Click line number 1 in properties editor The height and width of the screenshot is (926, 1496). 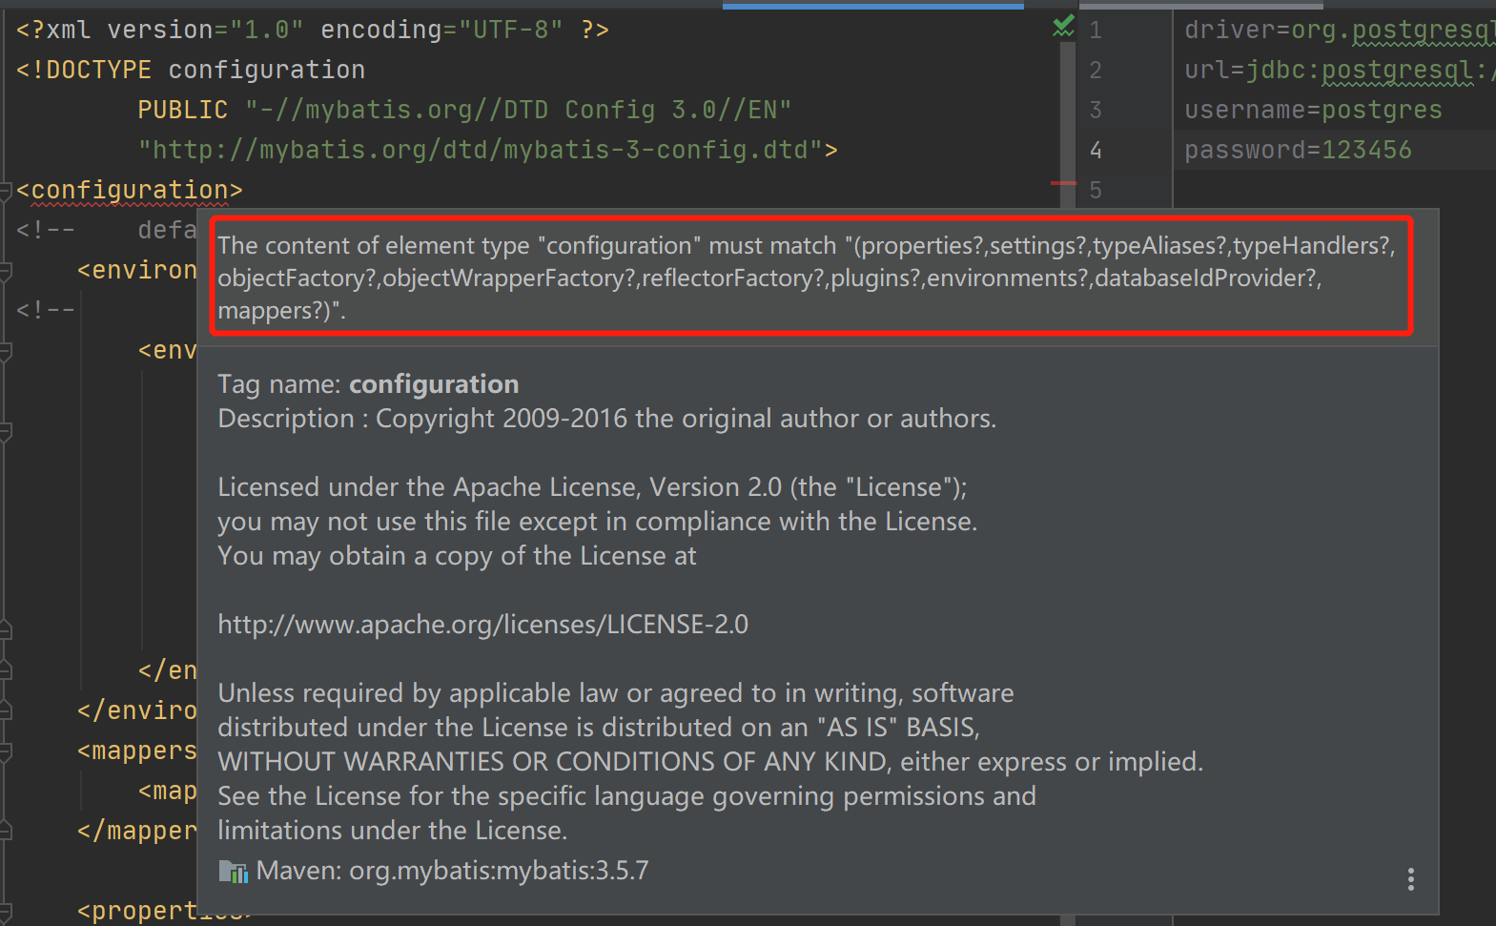tap(1096, 31)
